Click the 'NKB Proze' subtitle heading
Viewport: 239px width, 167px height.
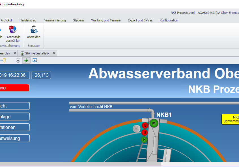point(214,89)
